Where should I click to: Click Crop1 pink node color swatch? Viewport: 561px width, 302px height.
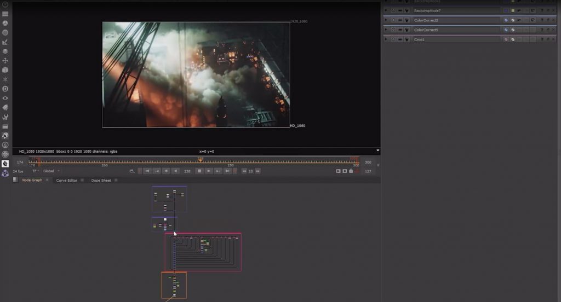(506, 39)
